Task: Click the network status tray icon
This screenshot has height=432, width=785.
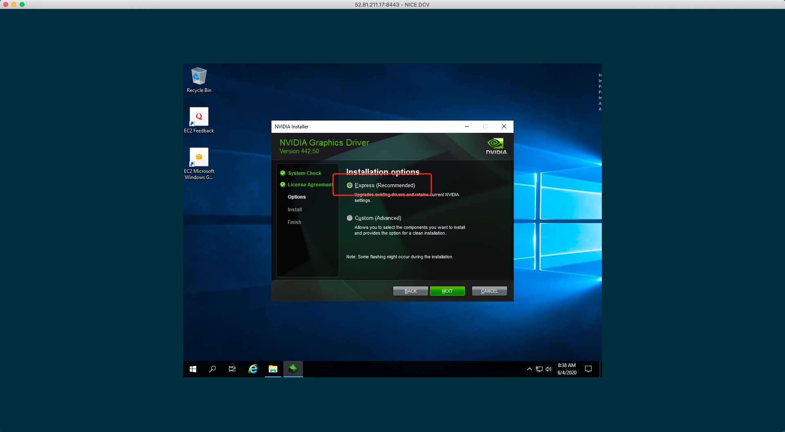Action: (539, 369)
